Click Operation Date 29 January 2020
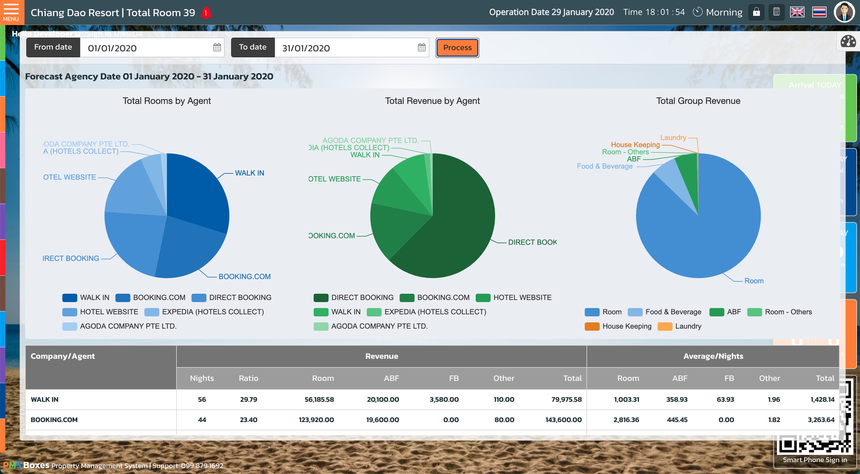Viewport: 860px width, 474px height. click(x=551, y=12)
